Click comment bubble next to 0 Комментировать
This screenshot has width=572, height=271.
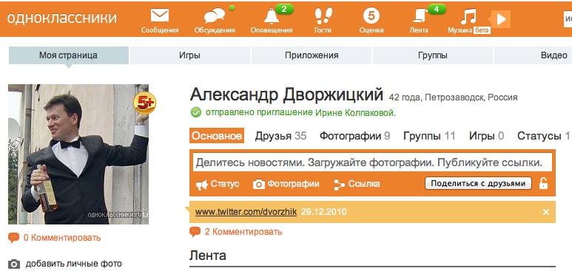pyautogui.click(x=14, y=238)
